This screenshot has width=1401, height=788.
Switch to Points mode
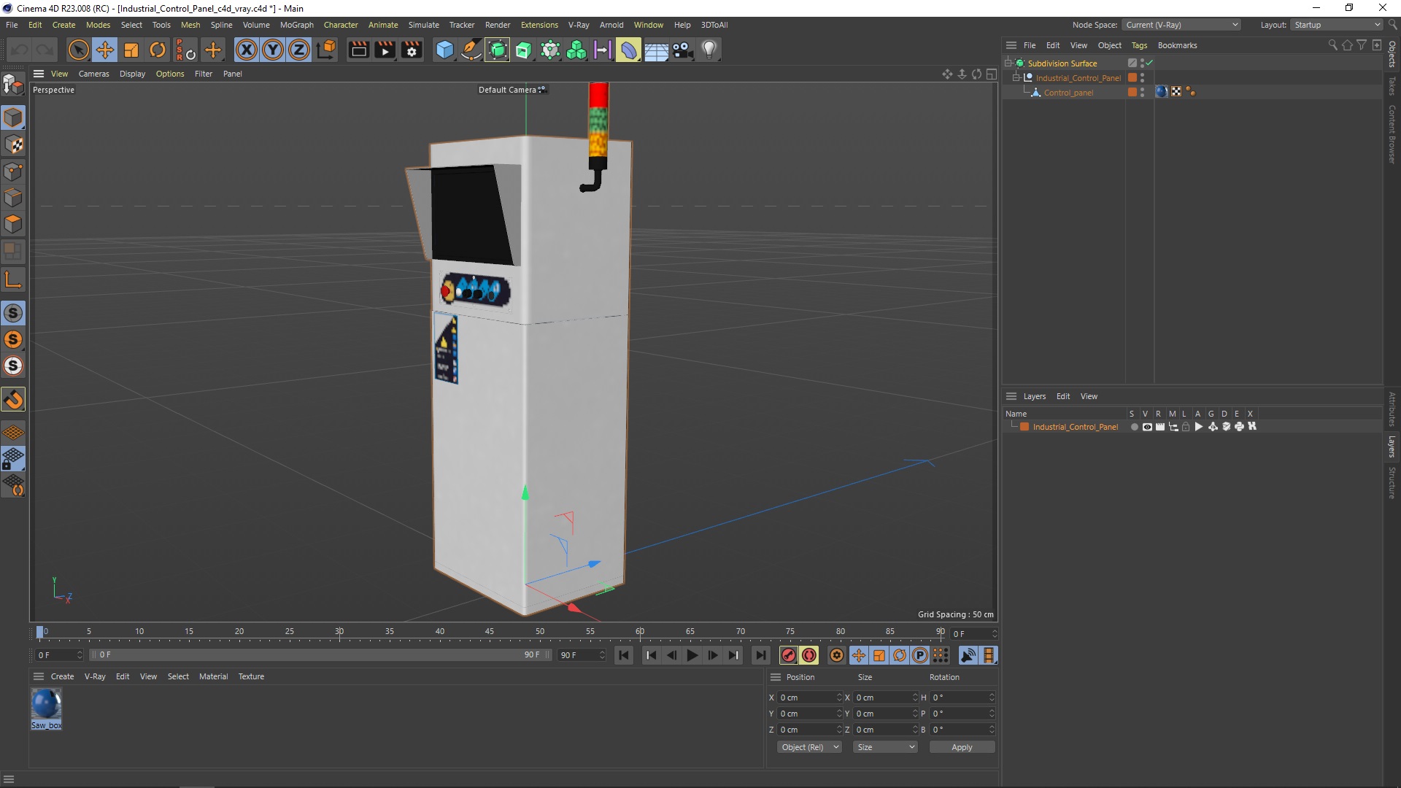pos(13,171)
